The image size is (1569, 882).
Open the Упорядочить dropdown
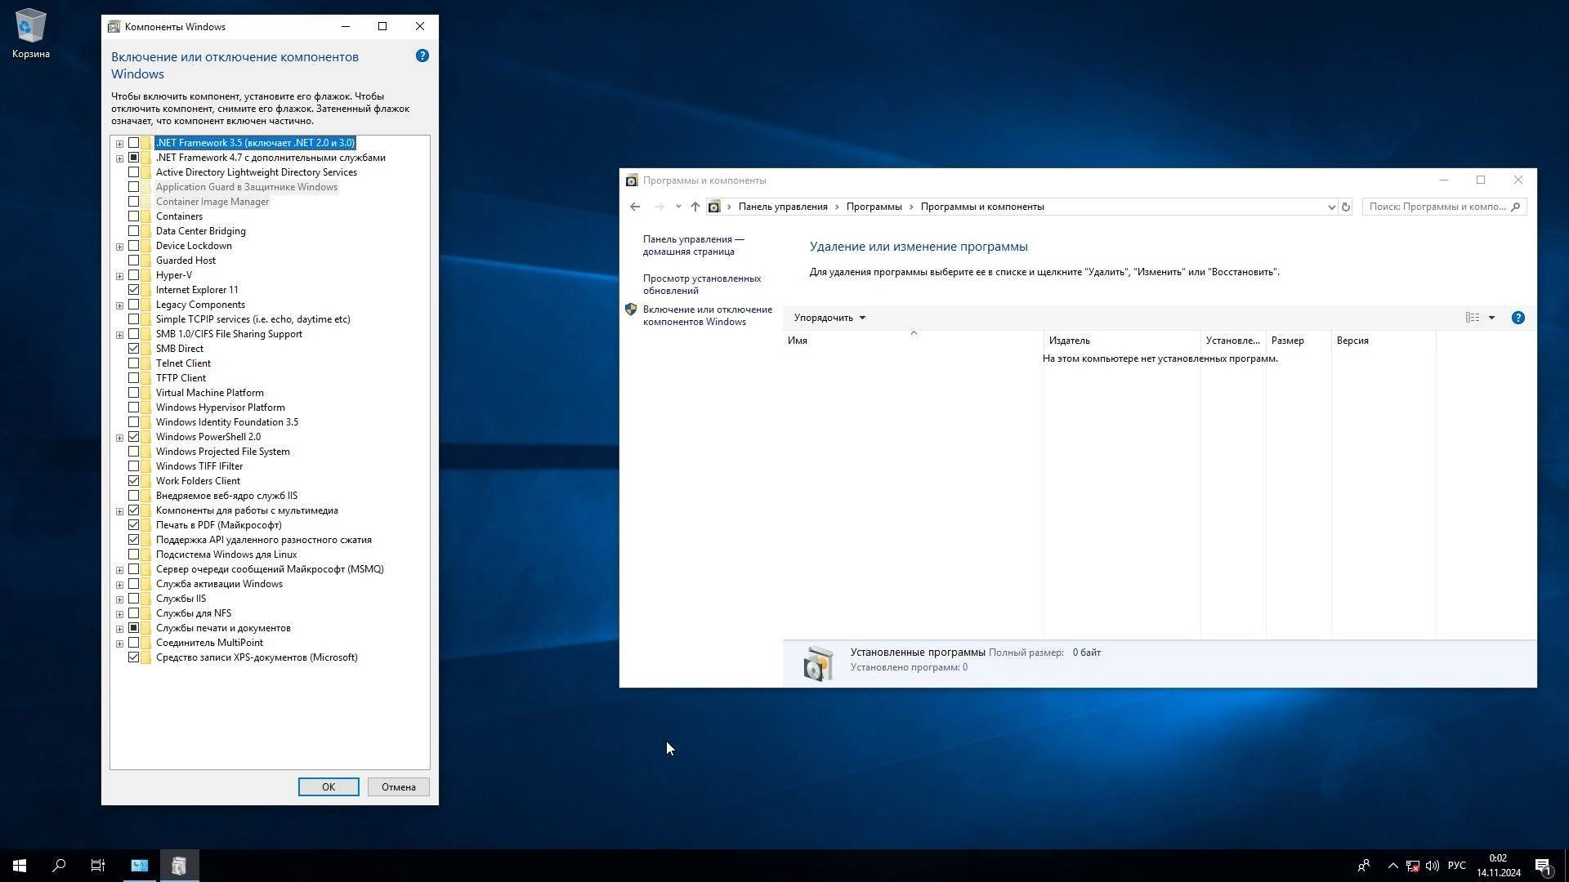click(829, 318)
